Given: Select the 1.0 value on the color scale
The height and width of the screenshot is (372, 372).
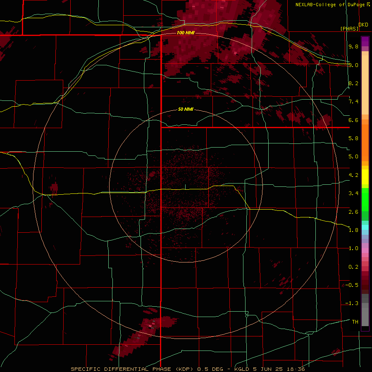Looking at the screenshot, I should (353, 248).
